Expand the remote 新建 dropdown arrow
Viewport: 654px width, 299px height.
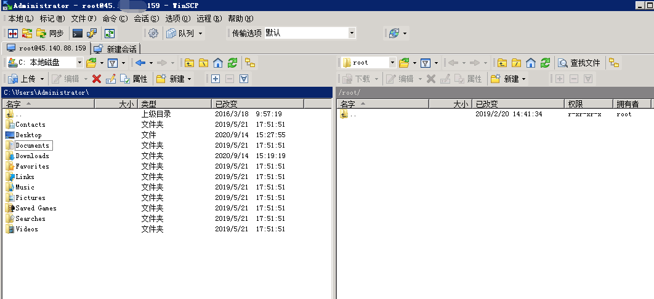pos(524,79)
